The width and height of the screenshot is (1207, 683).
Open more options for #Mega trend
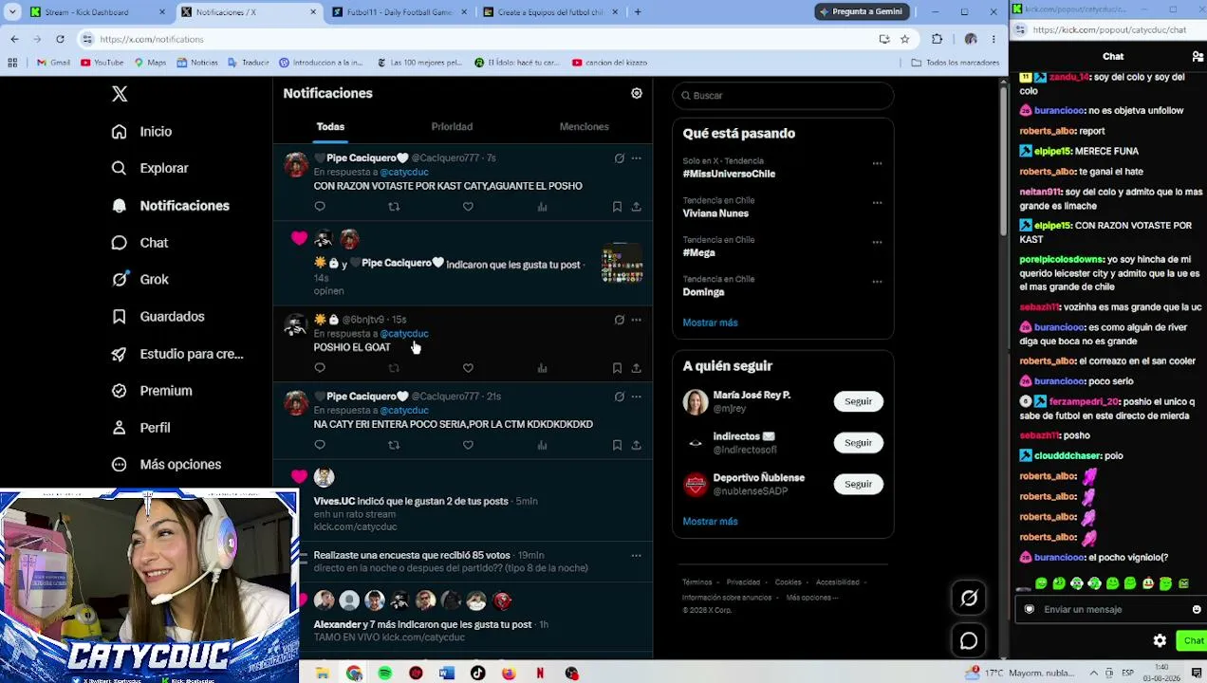pyautogui.click(x=877, y=243)
